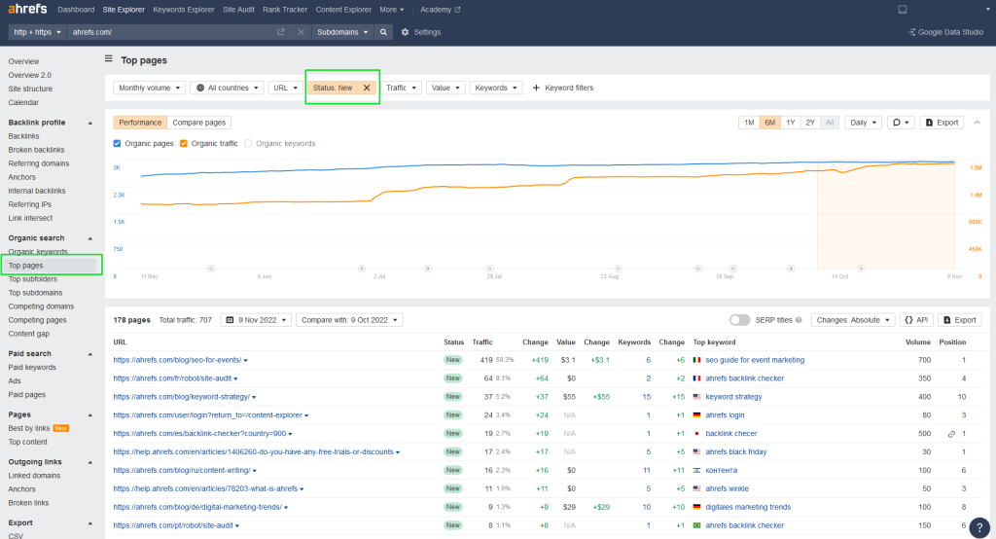Screen dimensions: 996x539
Task: Collapse Paid search sidebar section
Action: [90, 354]
